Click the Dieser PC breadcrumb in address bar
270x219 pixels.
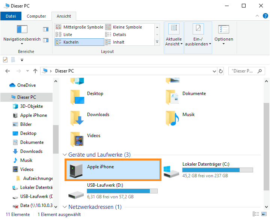64,71
